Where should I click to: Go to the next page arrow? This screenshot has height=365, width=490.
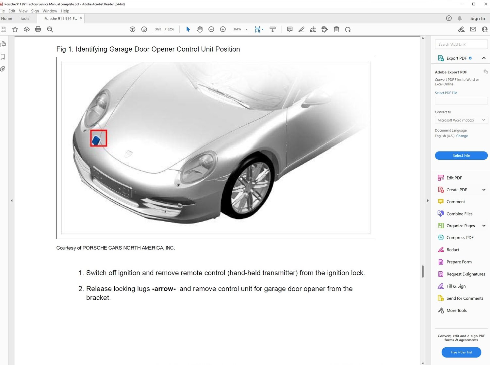(x=144, y=29)
